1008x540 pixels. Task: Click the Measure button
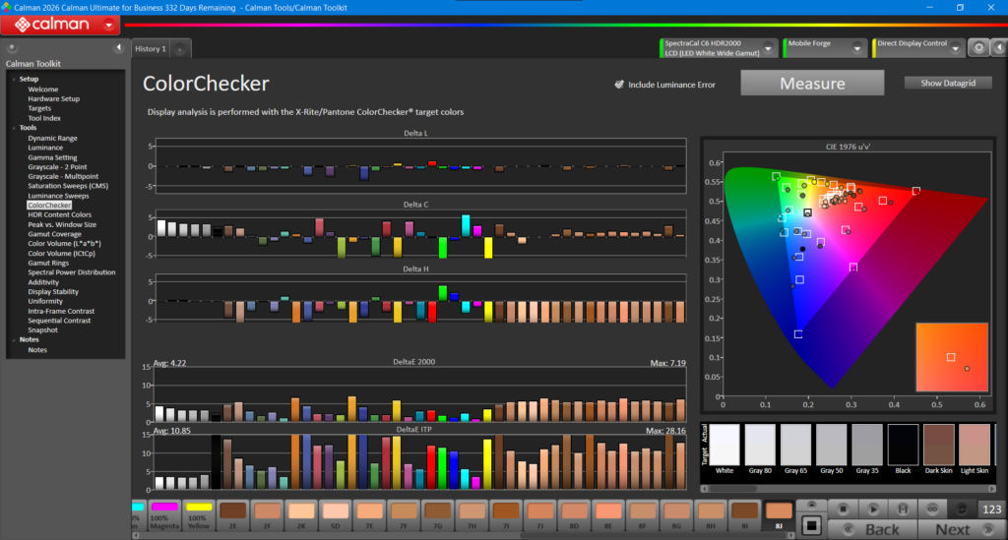812,83
